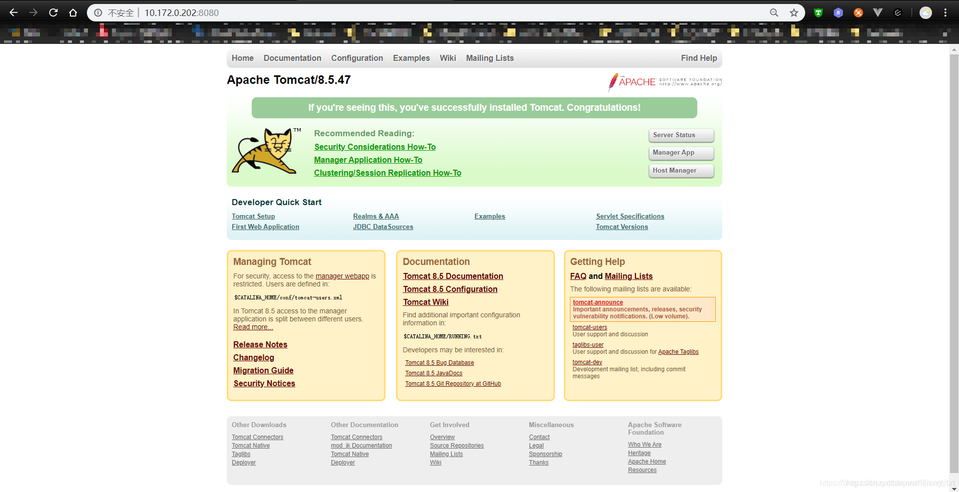Open the browser home page icon
The height and width of the screenshot is (492, 959).
point(73,12)
